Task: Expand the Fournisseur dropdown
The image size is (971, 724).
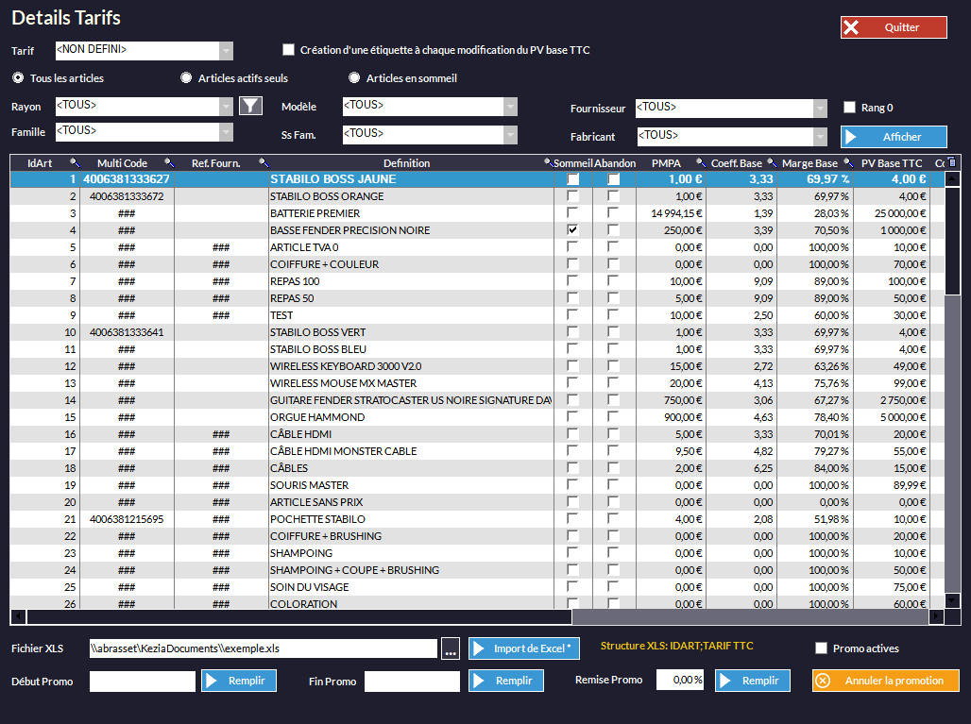Action: pyautogui.click(x=820, y=109)
